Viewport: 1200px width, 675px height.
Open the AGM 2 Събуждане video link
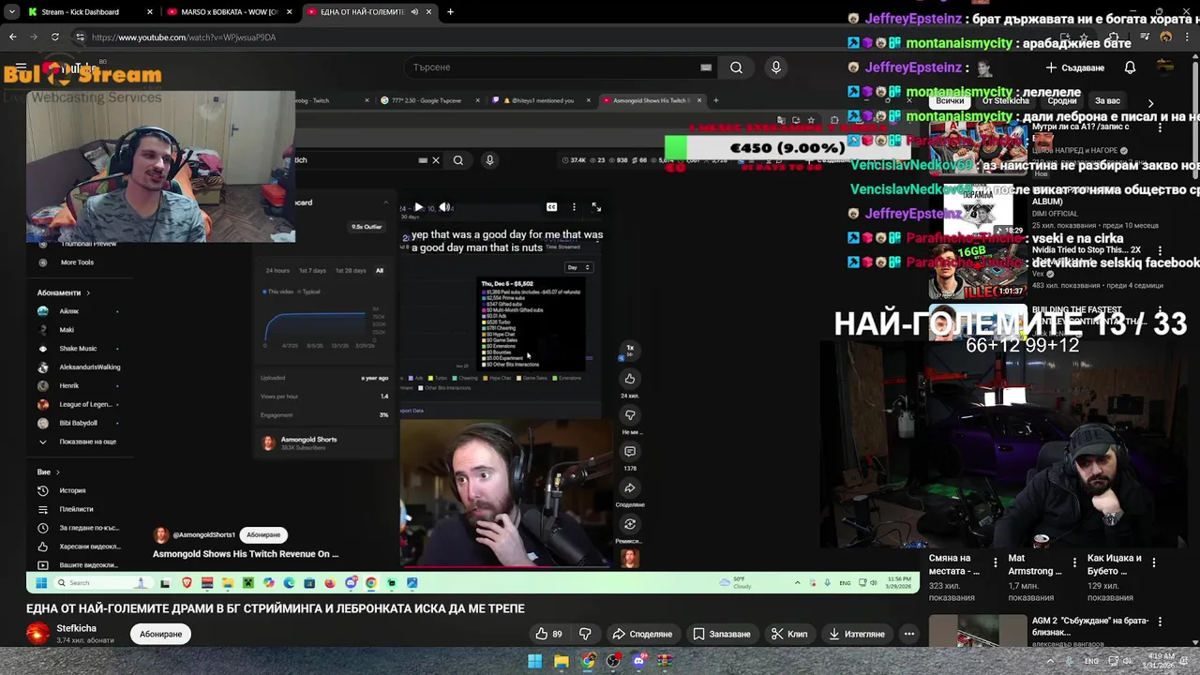tap(1089, 625)
